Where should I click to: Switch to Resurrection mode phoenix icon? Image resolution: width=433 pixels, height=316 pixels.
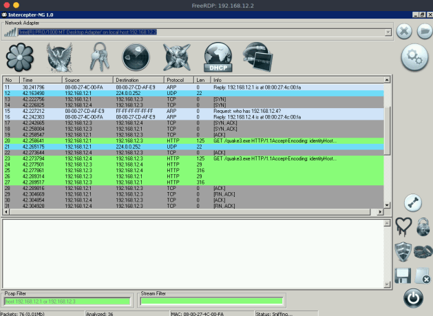tap(59, 58)
